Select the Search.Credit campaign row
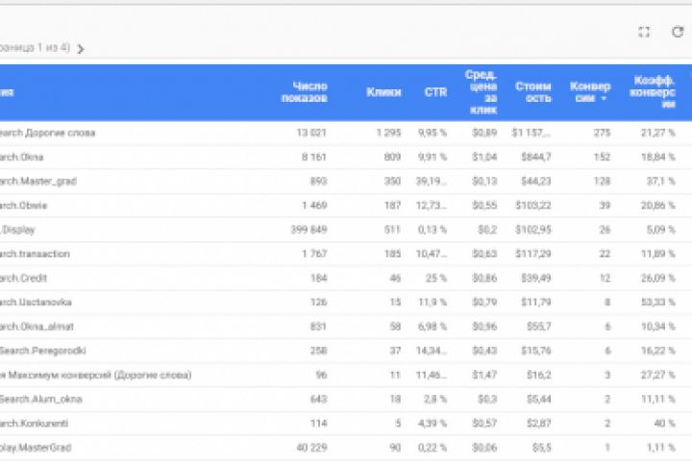This screenshot has width=692, height=461. [x=25, y=278]
